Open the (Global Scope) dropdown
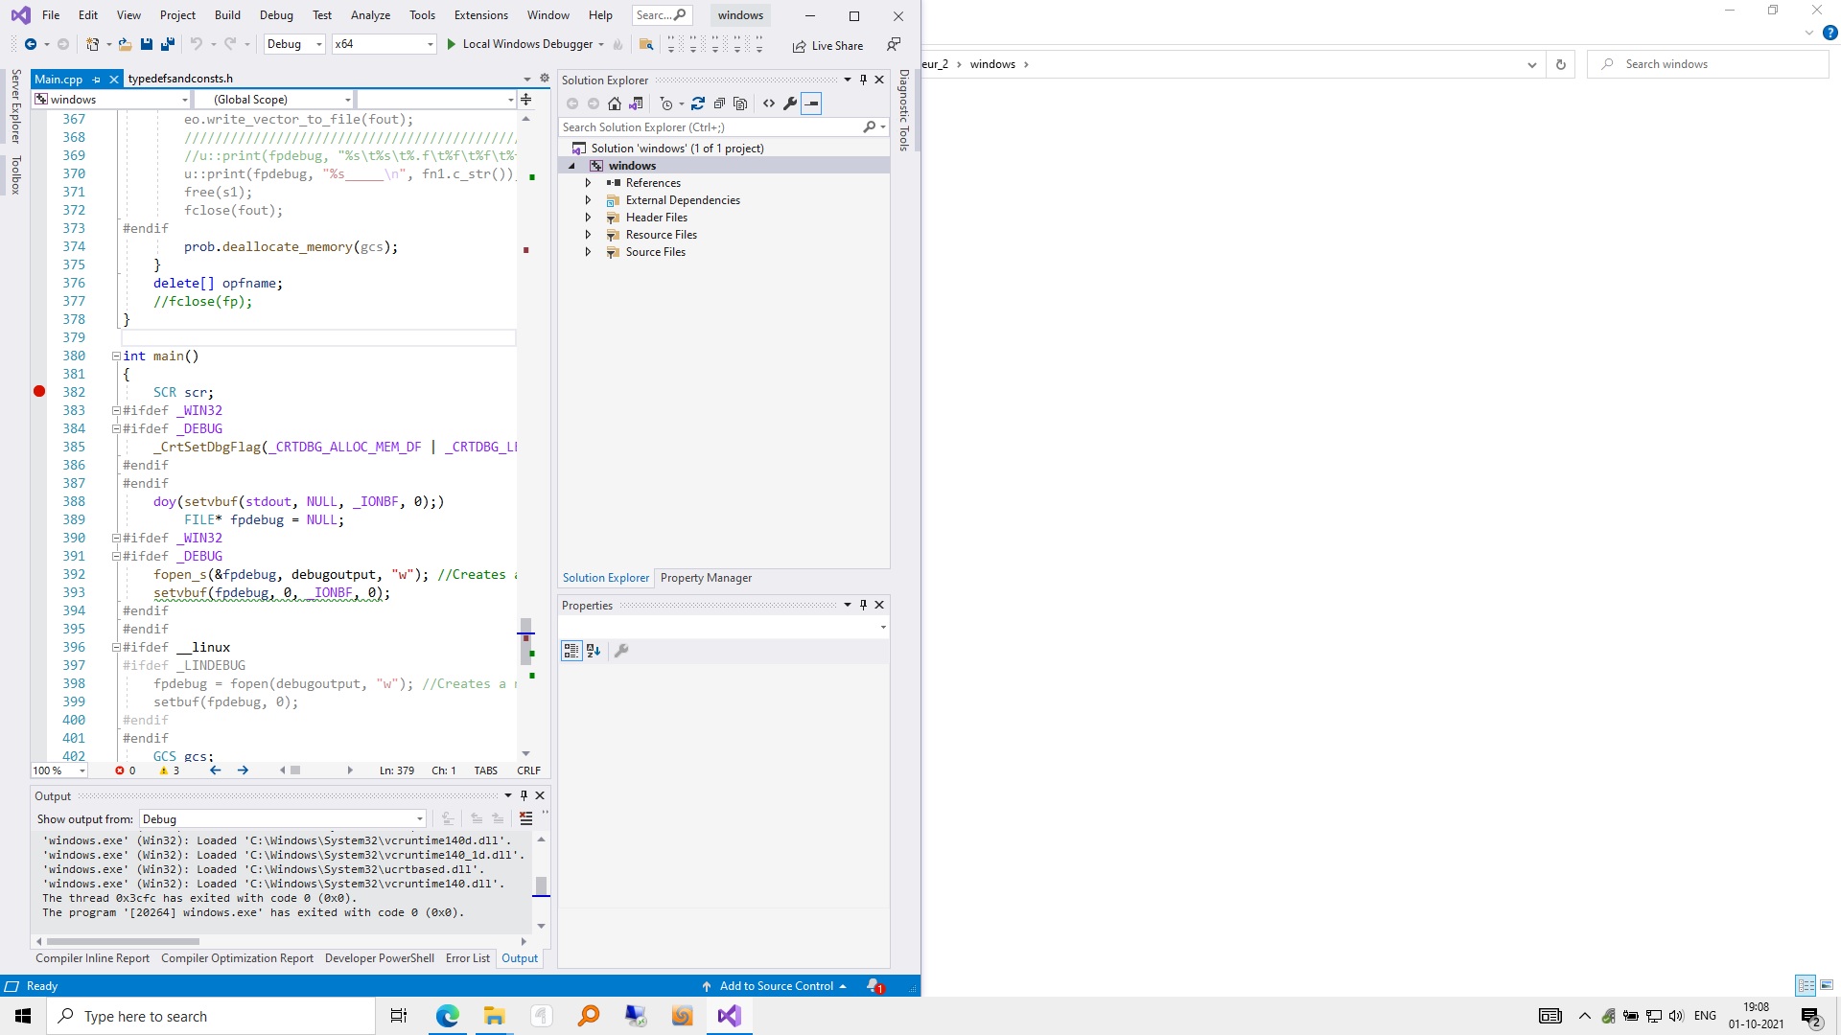 [x=273, y=100]
